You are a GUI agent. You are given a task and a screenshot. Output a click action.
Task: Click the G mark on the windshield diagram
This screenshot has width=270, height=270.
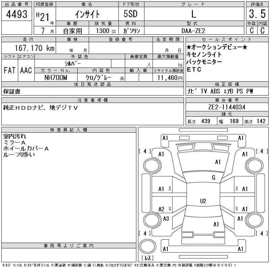(214, 178)
